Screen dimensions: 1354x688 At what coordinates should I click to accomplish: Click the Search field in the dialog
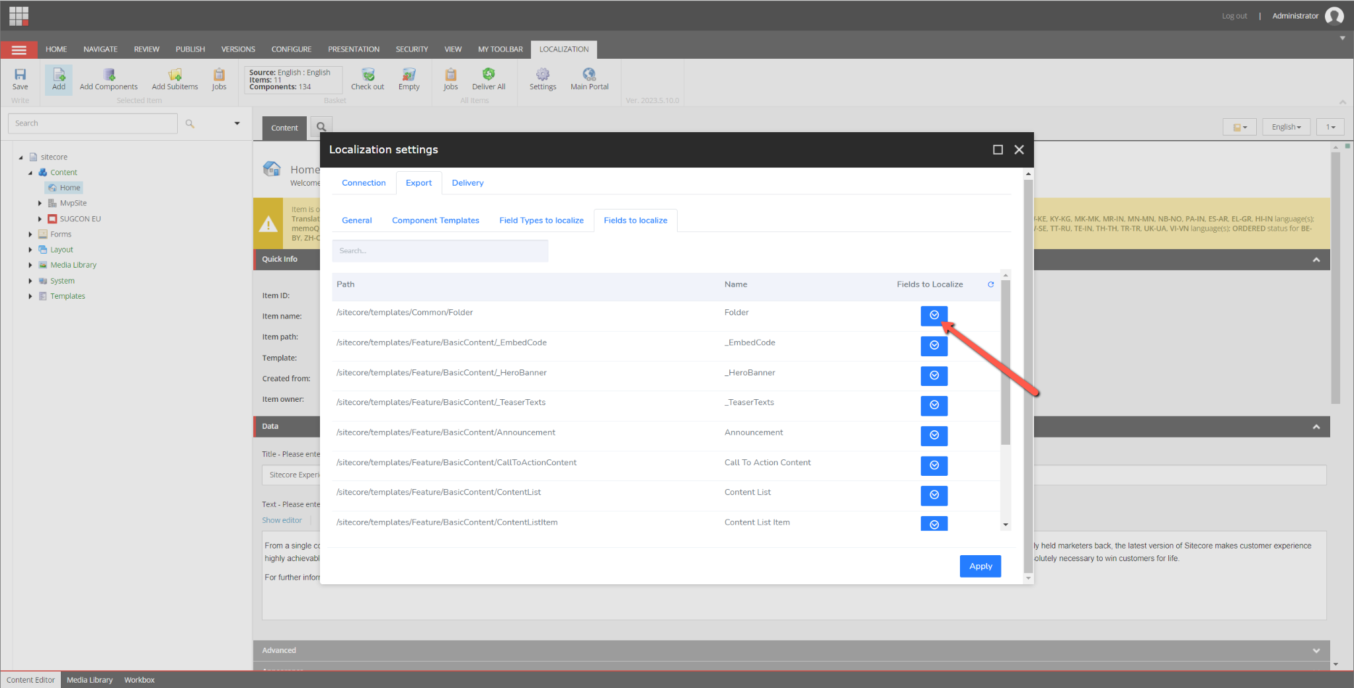click(440, 251)
